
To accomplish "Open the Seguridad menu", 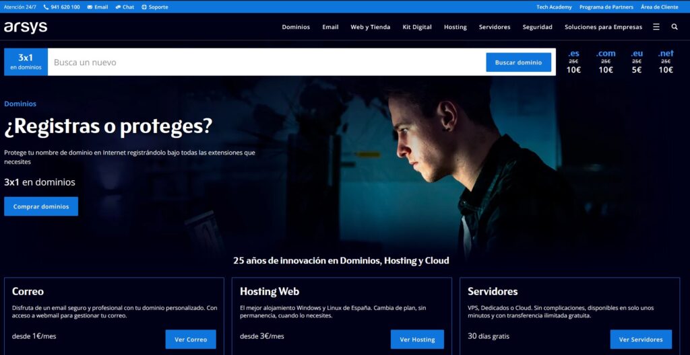I will coord(537,27).
